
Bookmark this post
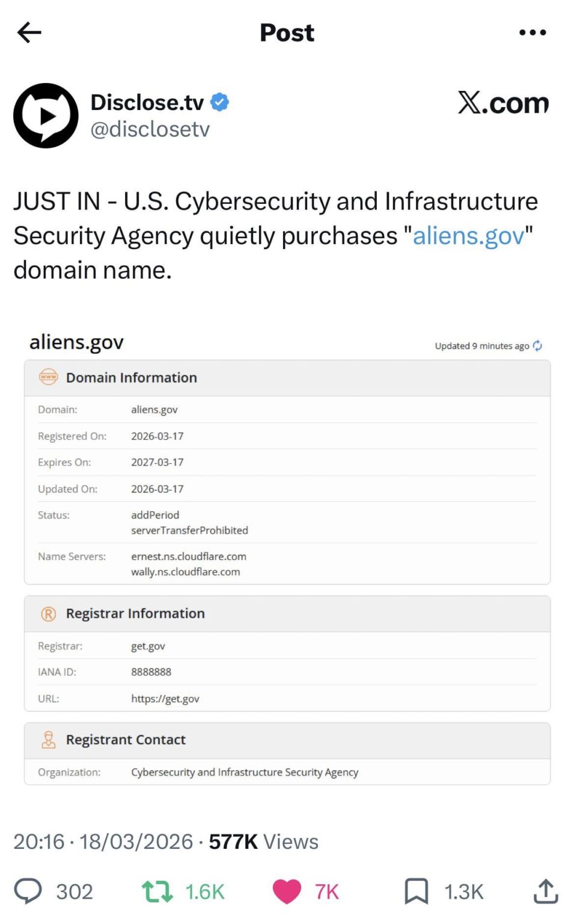[416, 891]
